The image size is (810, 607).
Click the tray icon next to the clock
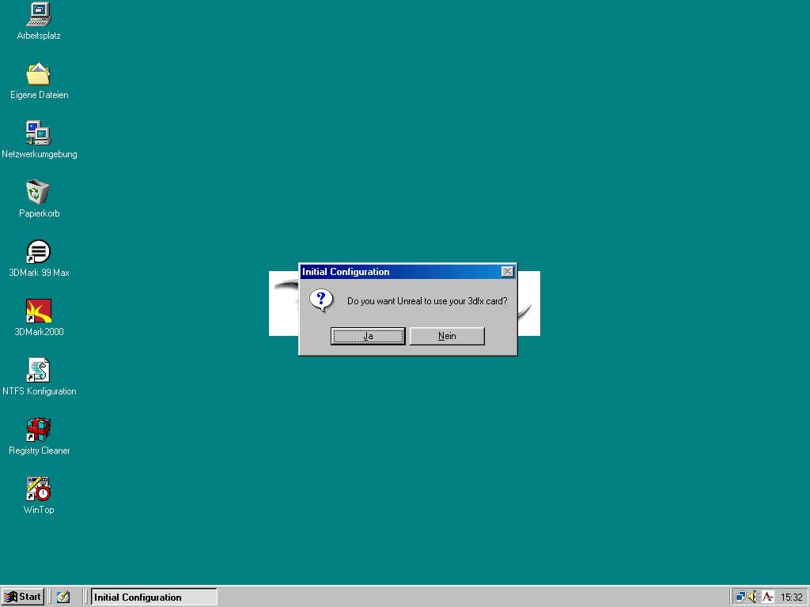767,598
